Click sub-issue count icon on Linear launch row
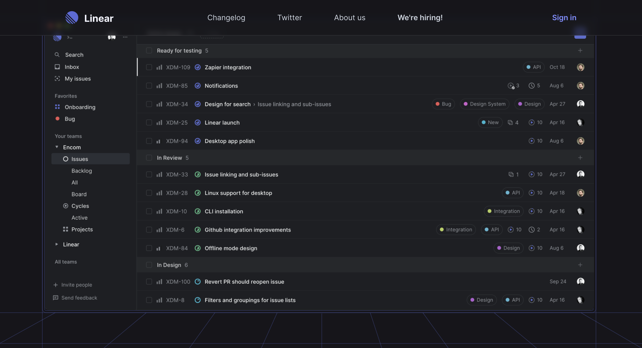The height and width of the screenshot is (348, 642). click(510, 122)
